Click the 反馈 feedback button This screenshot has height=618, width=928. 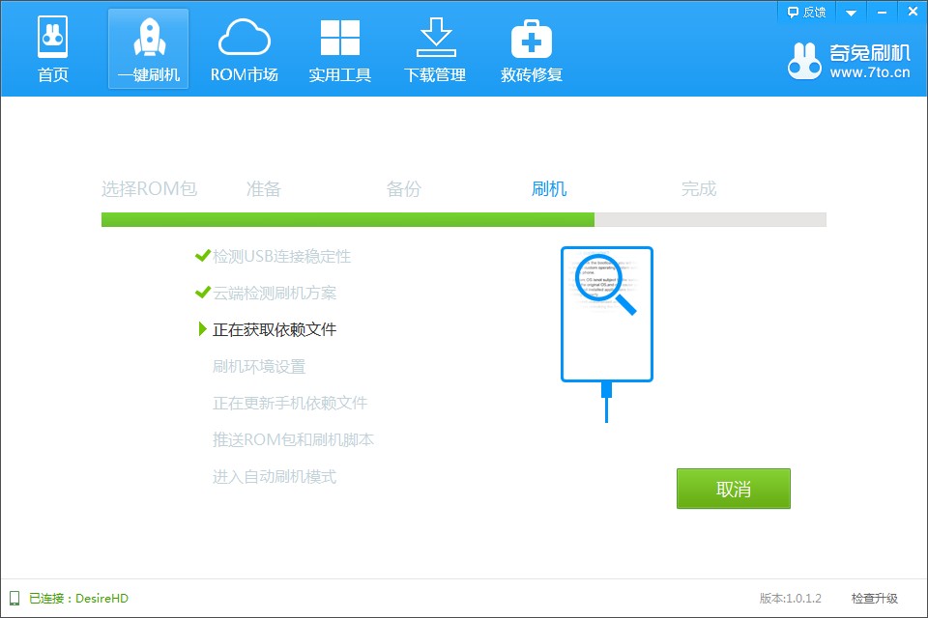[806, 12]
